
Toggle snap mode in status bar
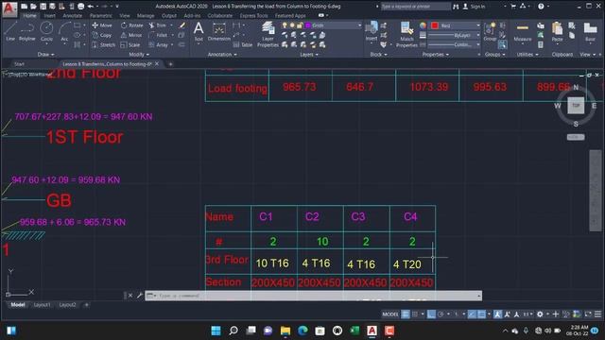pyautogui.click(x=415, y=314)
